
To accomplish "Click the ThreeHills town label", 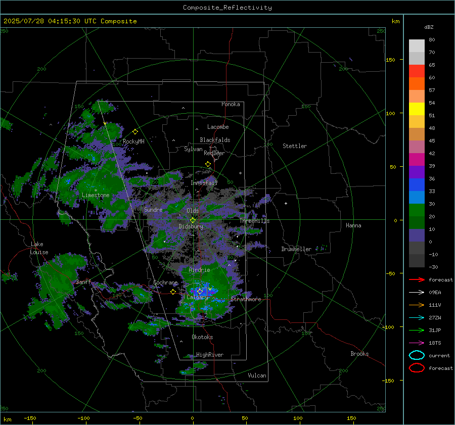I will (254, 221).
